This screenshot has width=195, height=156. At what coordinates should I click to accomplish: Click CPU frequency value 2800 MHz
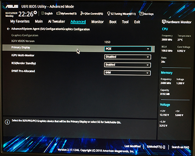click(x=167, y=40)
